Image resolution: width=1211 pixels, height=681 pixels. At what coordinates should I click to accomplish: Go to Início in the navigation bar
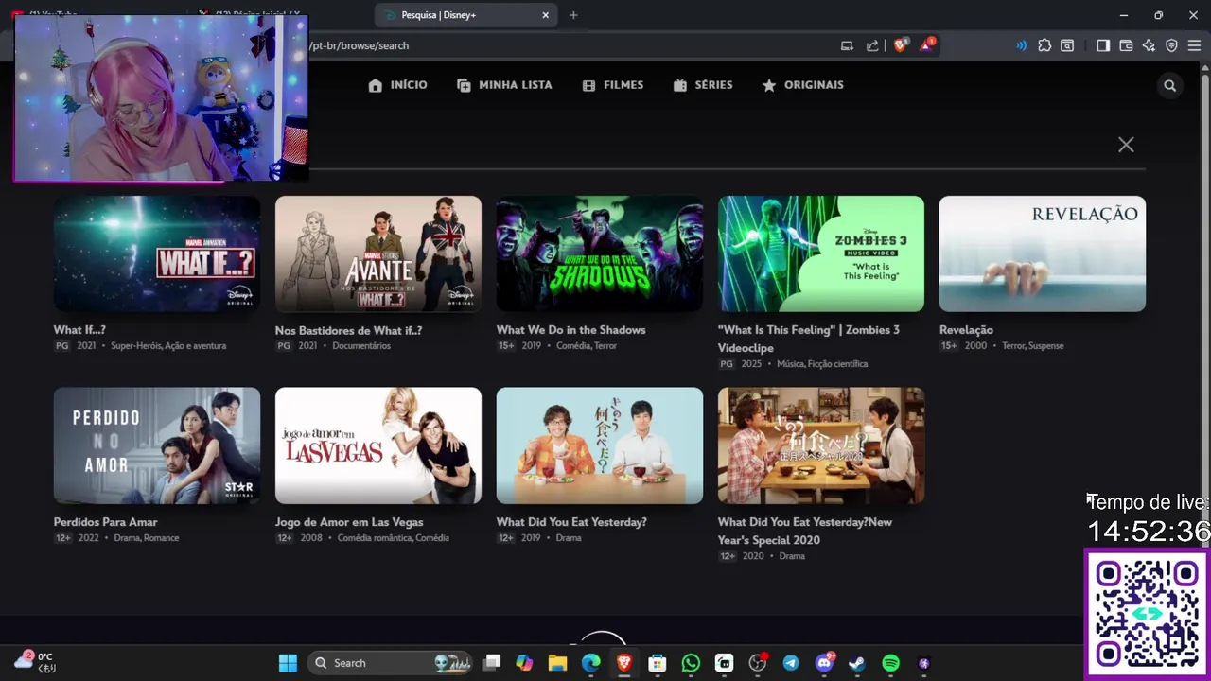pyautogui.click(x=409, y=85)
